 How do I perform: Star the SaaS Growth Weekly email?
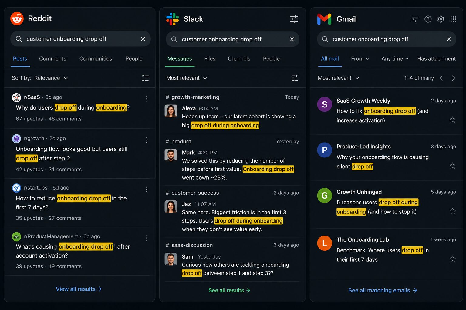pos(452,120)
